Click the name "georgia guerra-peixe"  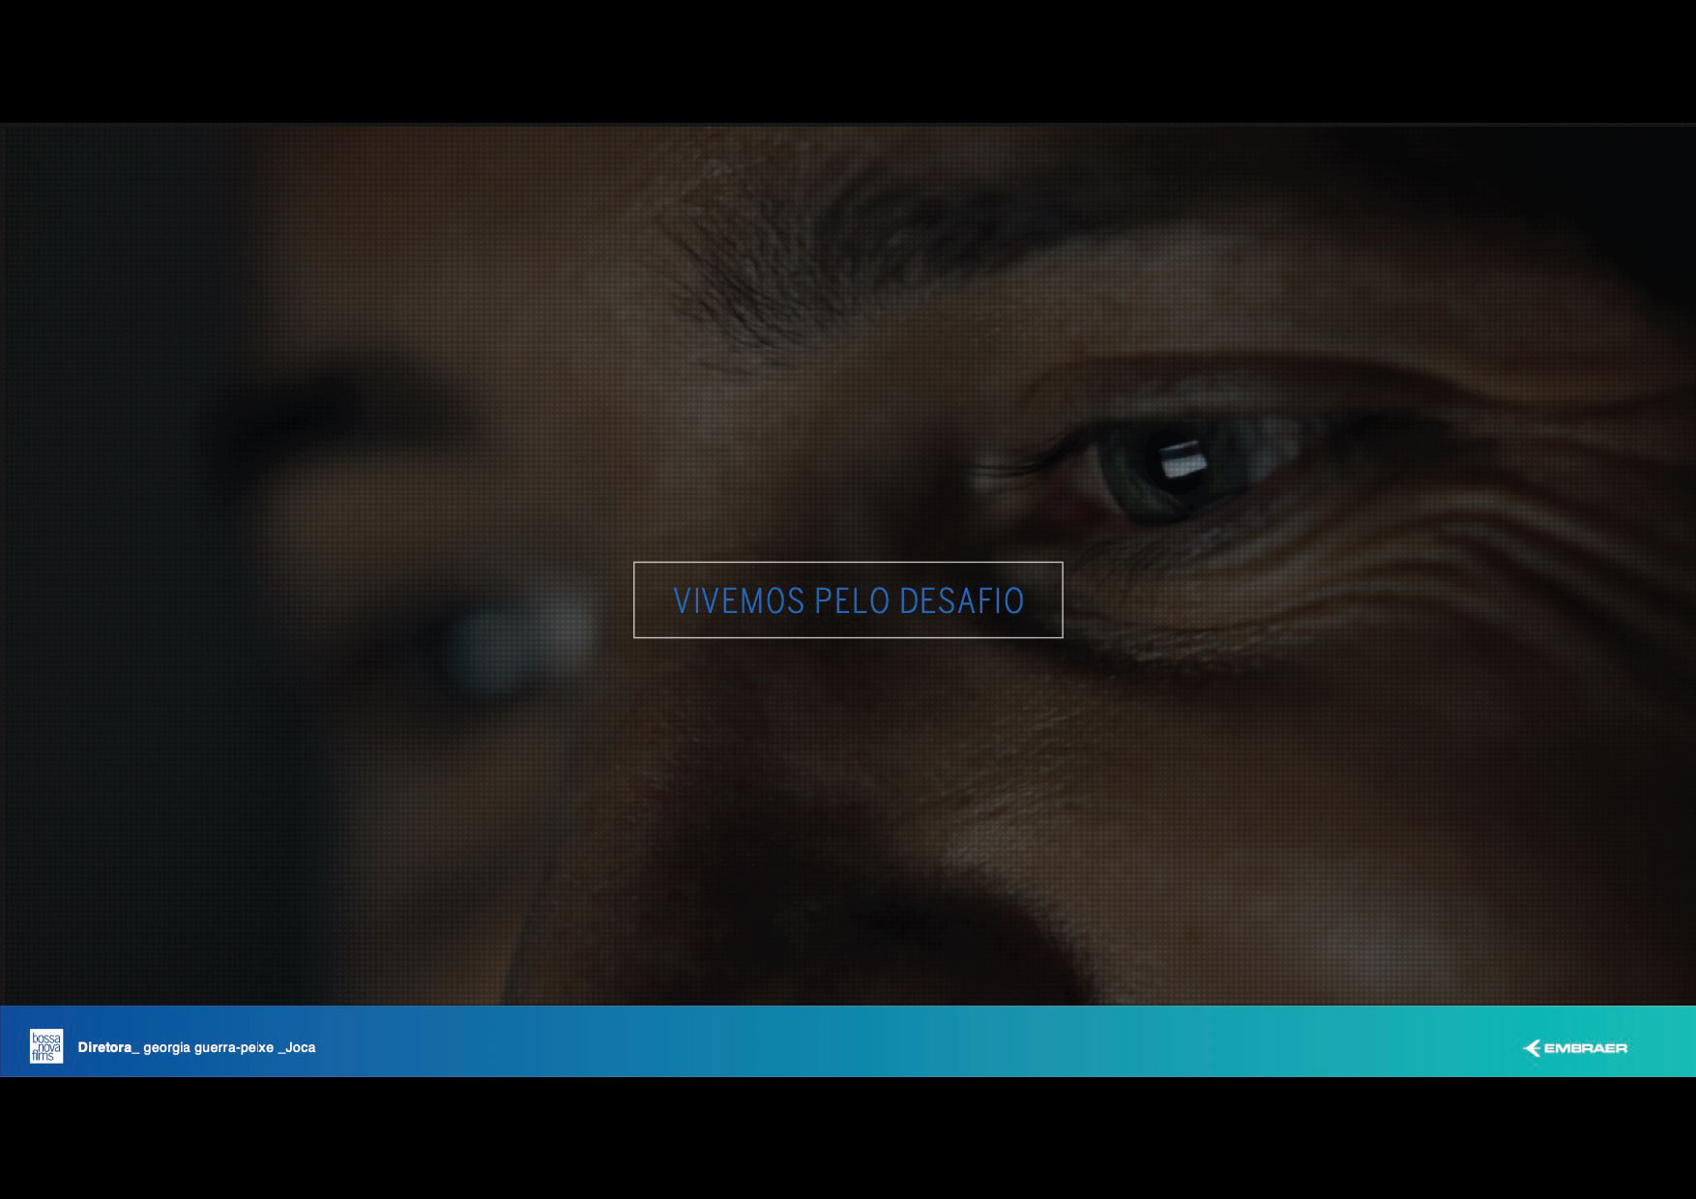pyautogui.click(x=208, y=1047)
